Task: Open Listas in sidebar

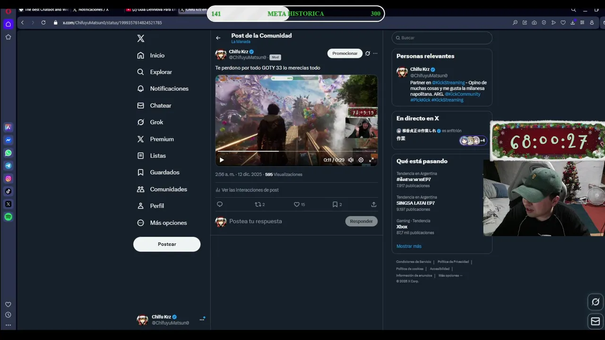Action: (x=151, y=156)
